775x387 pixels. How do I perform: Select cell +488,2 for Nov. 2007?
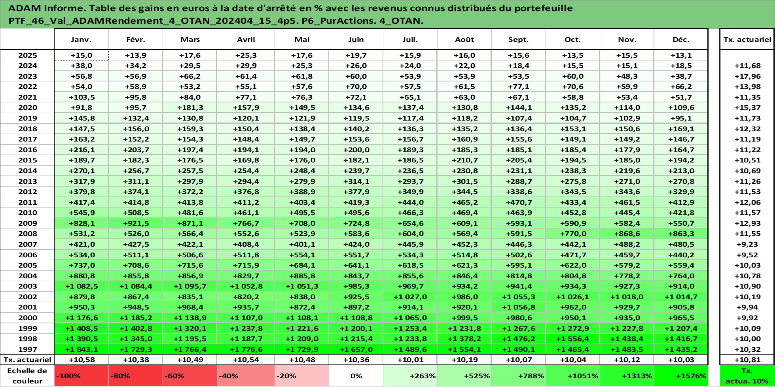tap(627, 244)
